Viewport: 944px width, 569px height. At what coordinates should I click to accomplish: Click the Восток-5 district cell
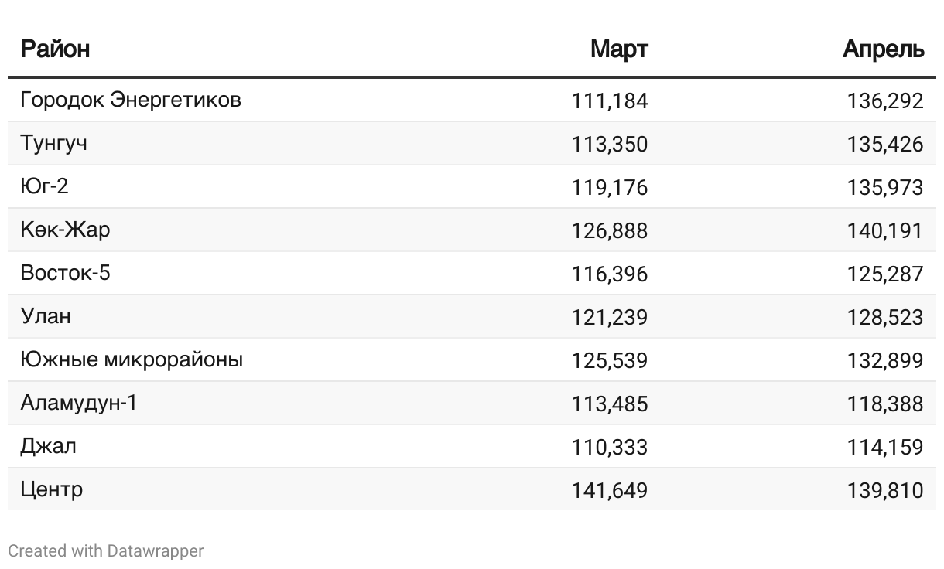(x=65, y=274)
